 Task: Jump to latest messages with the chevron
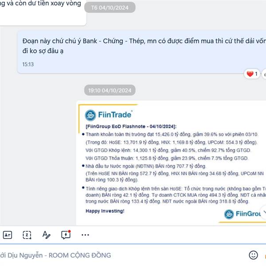coord(264,212)
